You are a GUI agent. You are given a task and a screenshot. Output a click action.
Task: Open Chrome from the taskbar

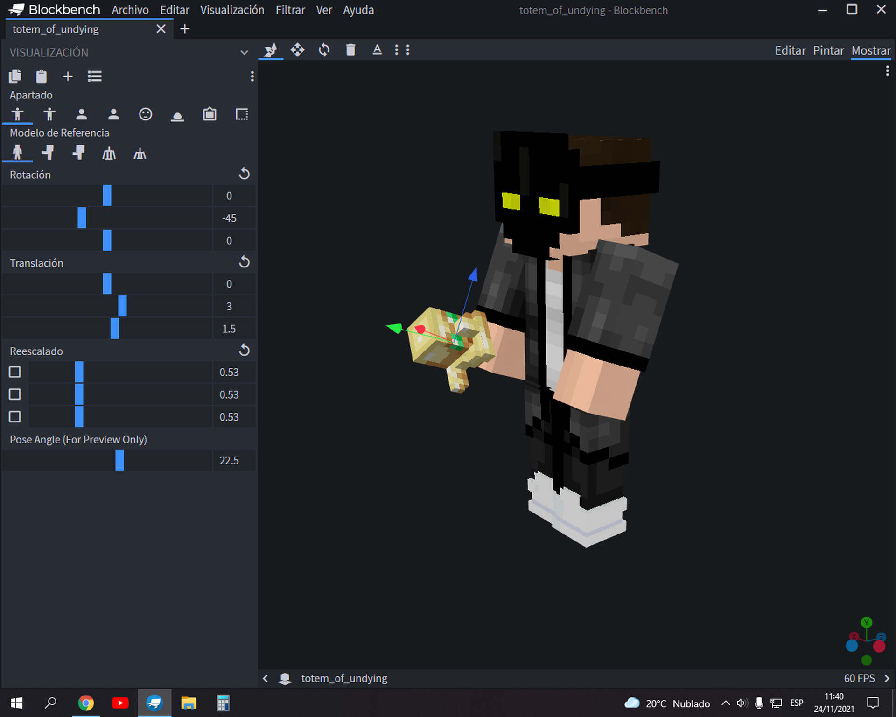click(86, 703)
